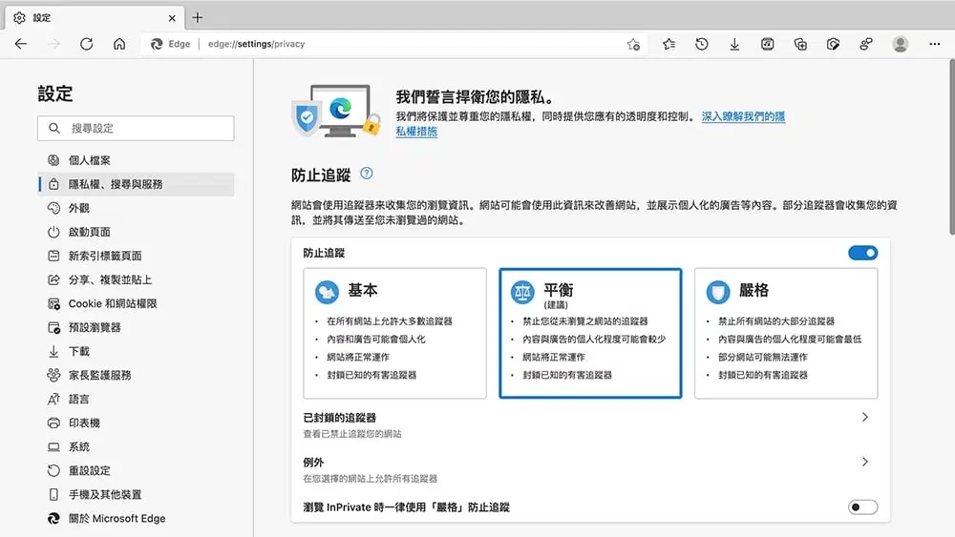Open 手機及其他裝置 settings section

click(136, 494)
